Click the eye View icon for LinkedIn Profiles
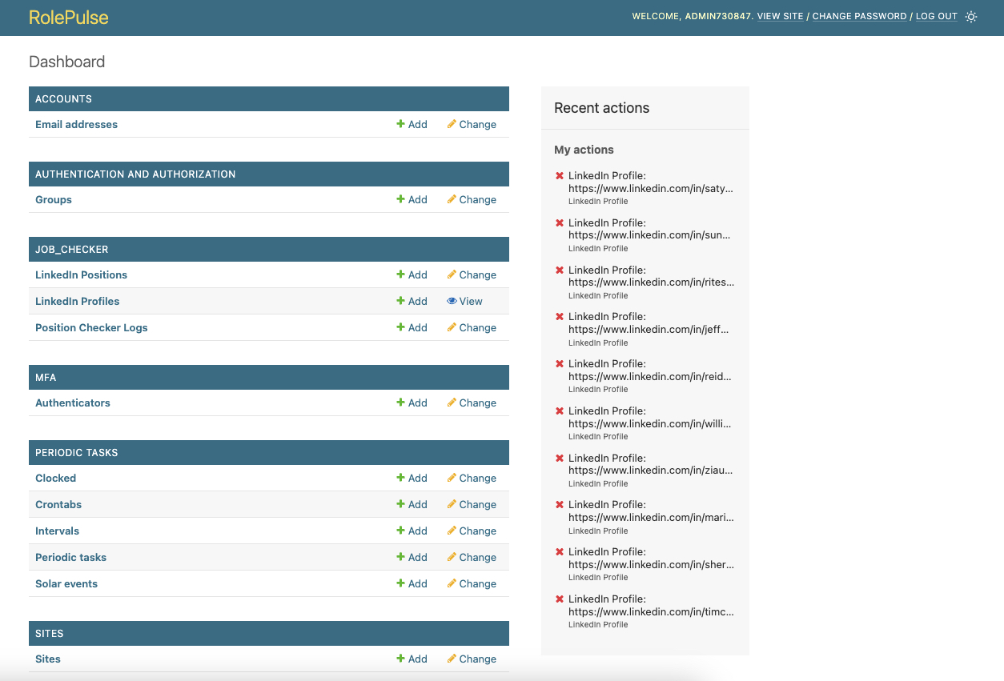The image size is (1004, 681). (452, 301)
